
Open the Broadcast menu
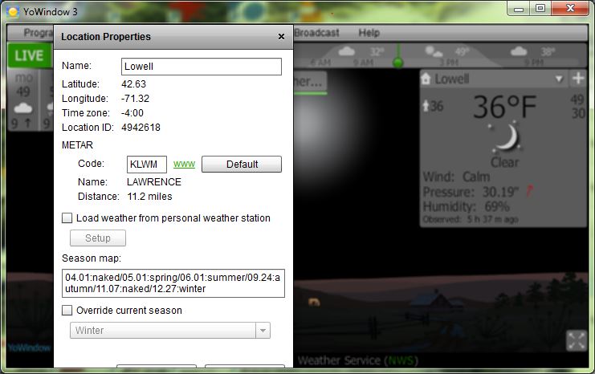point(316,33)
